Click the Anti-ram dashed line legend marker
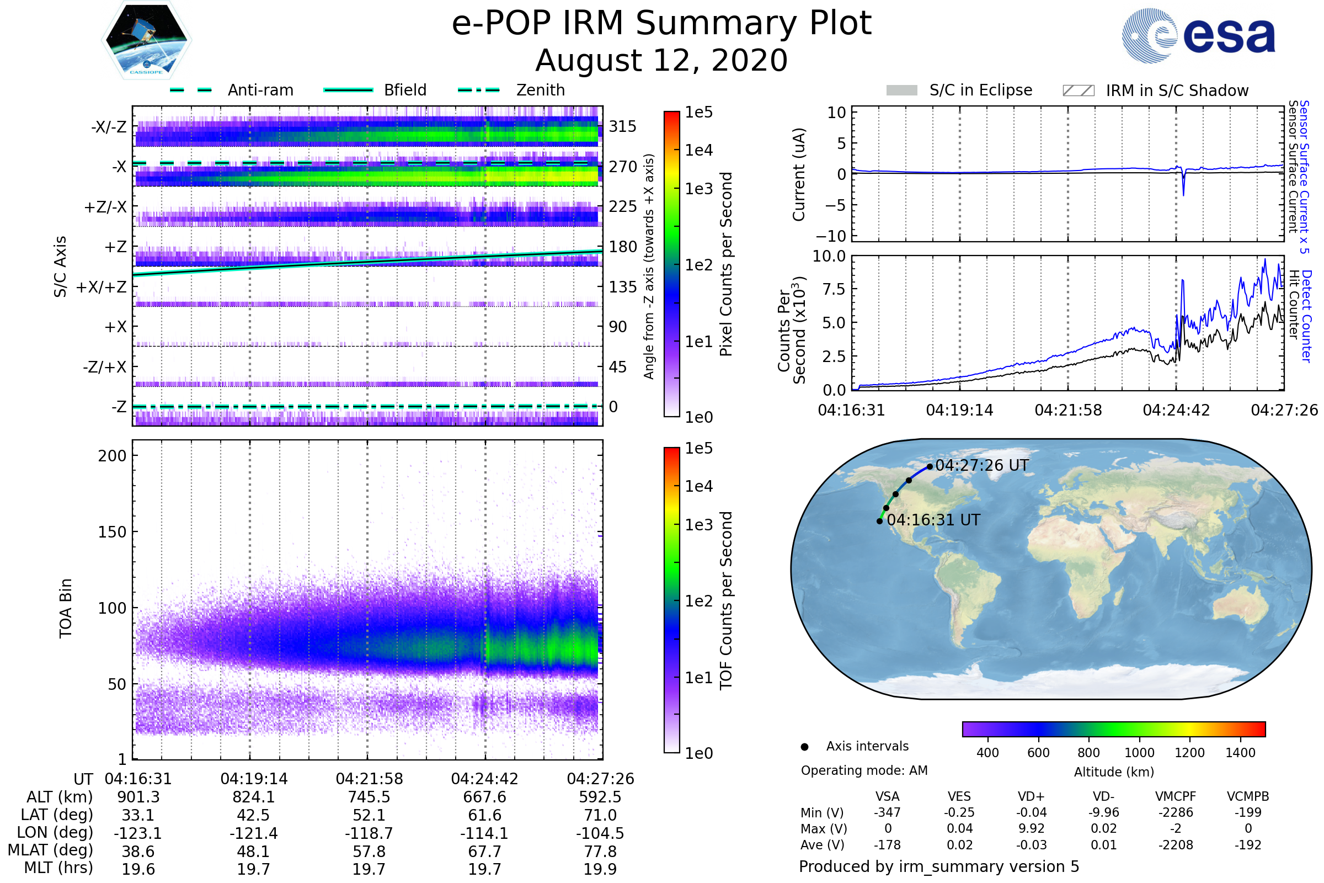The height and width of the screenshot is (883, 1324). pos(191,90)
